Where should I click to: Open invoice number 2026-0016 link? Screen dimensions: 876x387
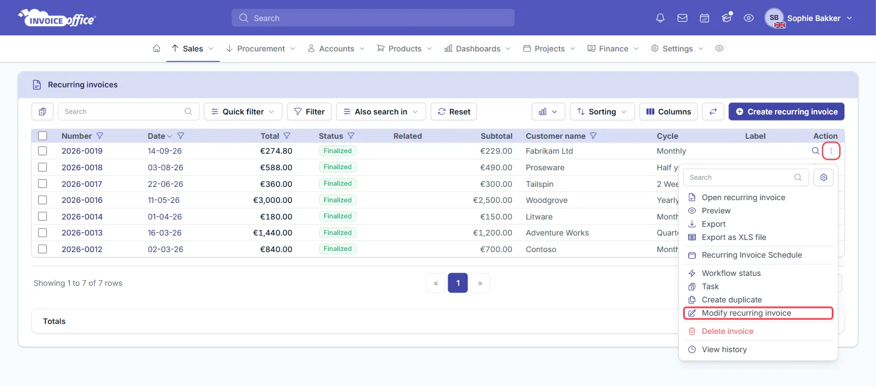(x=82, y=200)
